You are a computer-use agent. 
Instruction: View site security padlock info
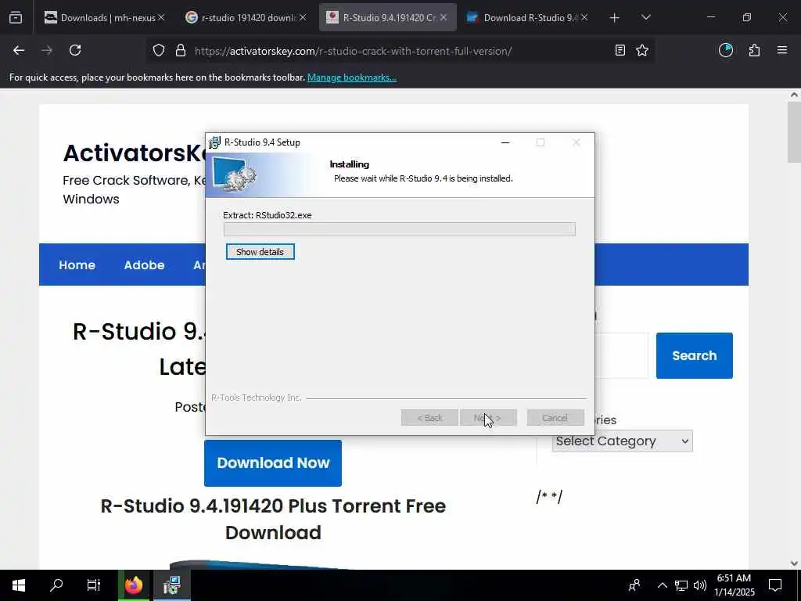pos(181,51)
